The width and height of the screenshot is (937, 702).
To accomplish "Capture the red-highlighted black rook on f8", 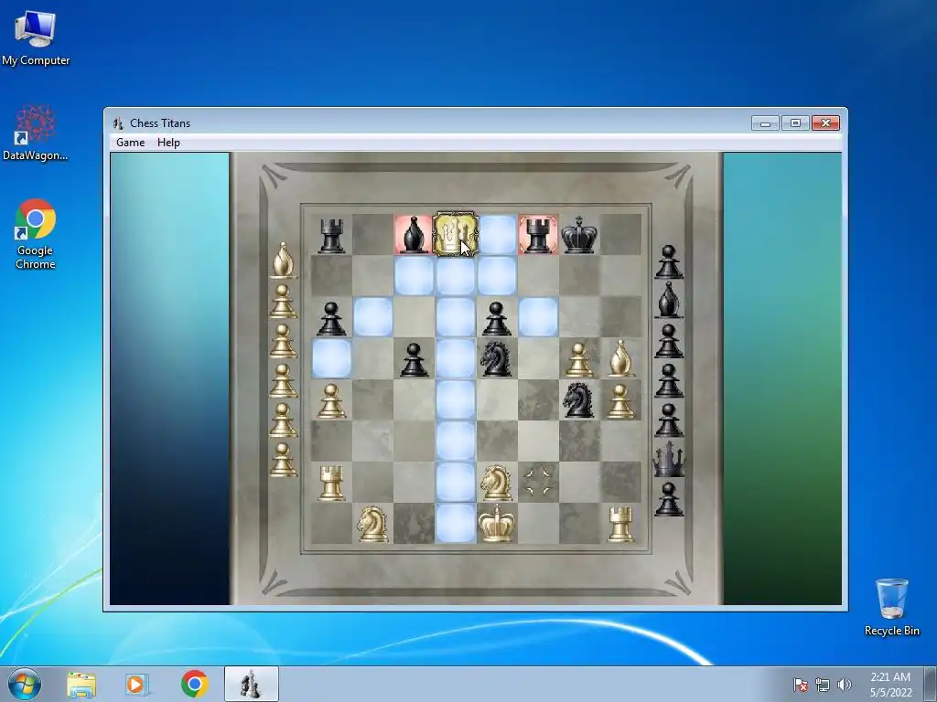I will (x=538, y=235).
